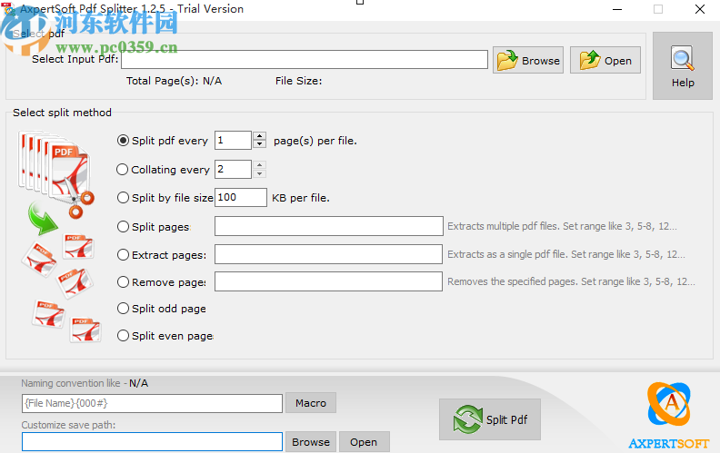Select the Split even page option
The width and height of the screenshot is (720, 453).
tap(123, 336)
